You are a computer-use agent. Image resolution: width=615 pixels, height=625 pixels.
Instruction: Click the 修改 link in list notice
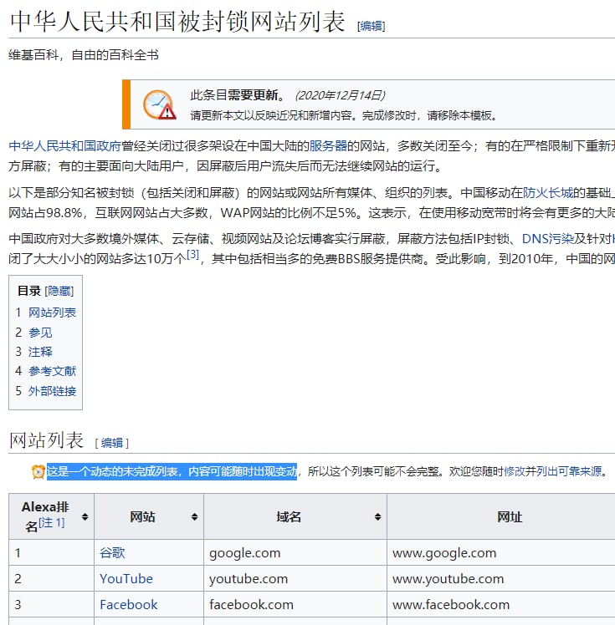point(515,471)
